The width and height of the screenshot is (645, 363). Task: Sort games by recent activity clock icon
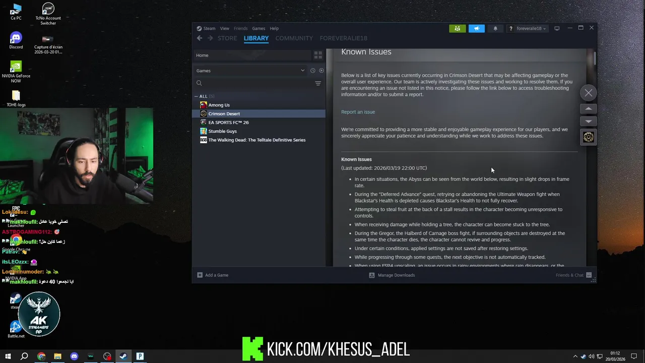pos(312,71)
